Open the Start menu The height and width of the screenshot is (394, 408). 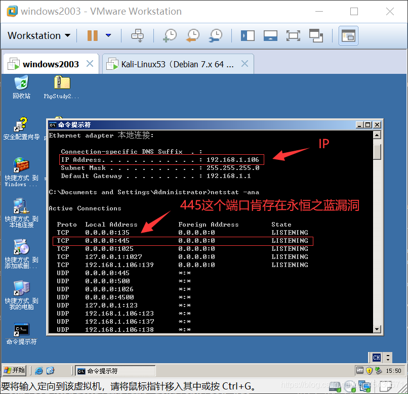(x=15, y=370)
